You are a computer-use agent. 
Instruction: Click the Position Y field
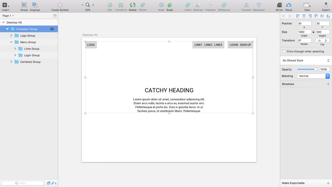pos(322,23)
